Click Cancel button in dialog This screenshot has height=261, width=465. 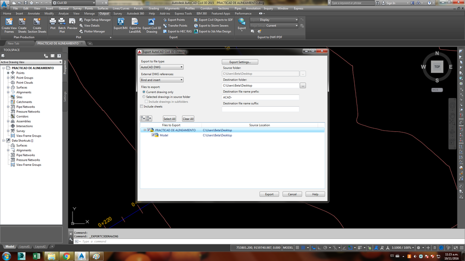click(292, 194)
